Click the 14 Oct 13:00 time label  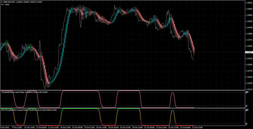pyautogui.click(x=65, y=127)
